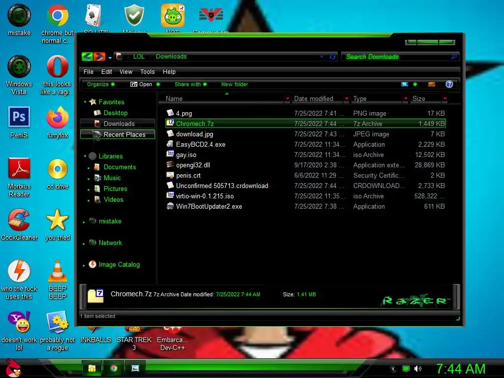The image size is (504, 378).
Task: Click the blue Help question mark icon
Action: [x=449, y=84]
